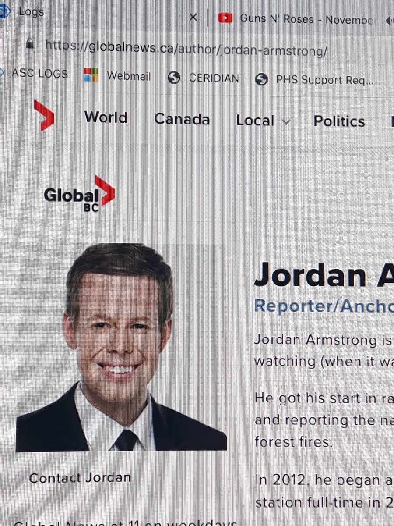394x526 pixels.
Task: Open the ASC LOGS bookmark
Action: 40,73
